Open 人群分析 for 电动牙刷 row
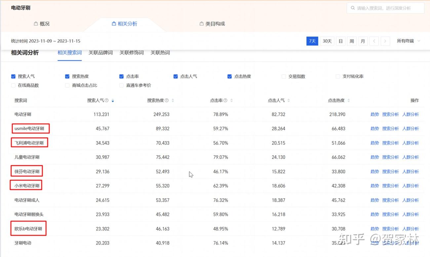430x257 pixels. coord(410,114)
